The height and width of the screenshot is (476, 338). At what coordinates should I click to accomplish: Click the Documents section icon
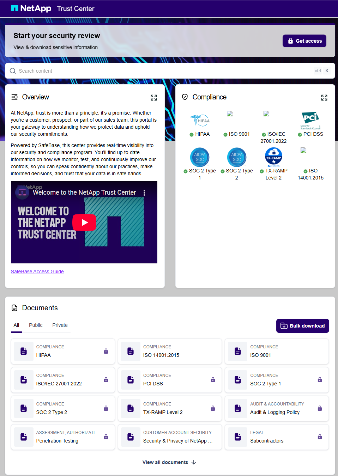coord(14,308)
